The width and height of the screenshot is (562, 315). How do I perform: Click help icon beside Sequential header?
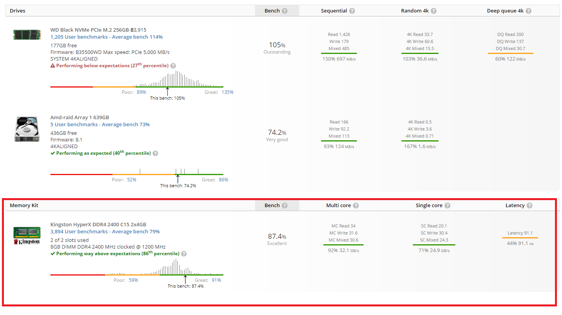[352, 11]
